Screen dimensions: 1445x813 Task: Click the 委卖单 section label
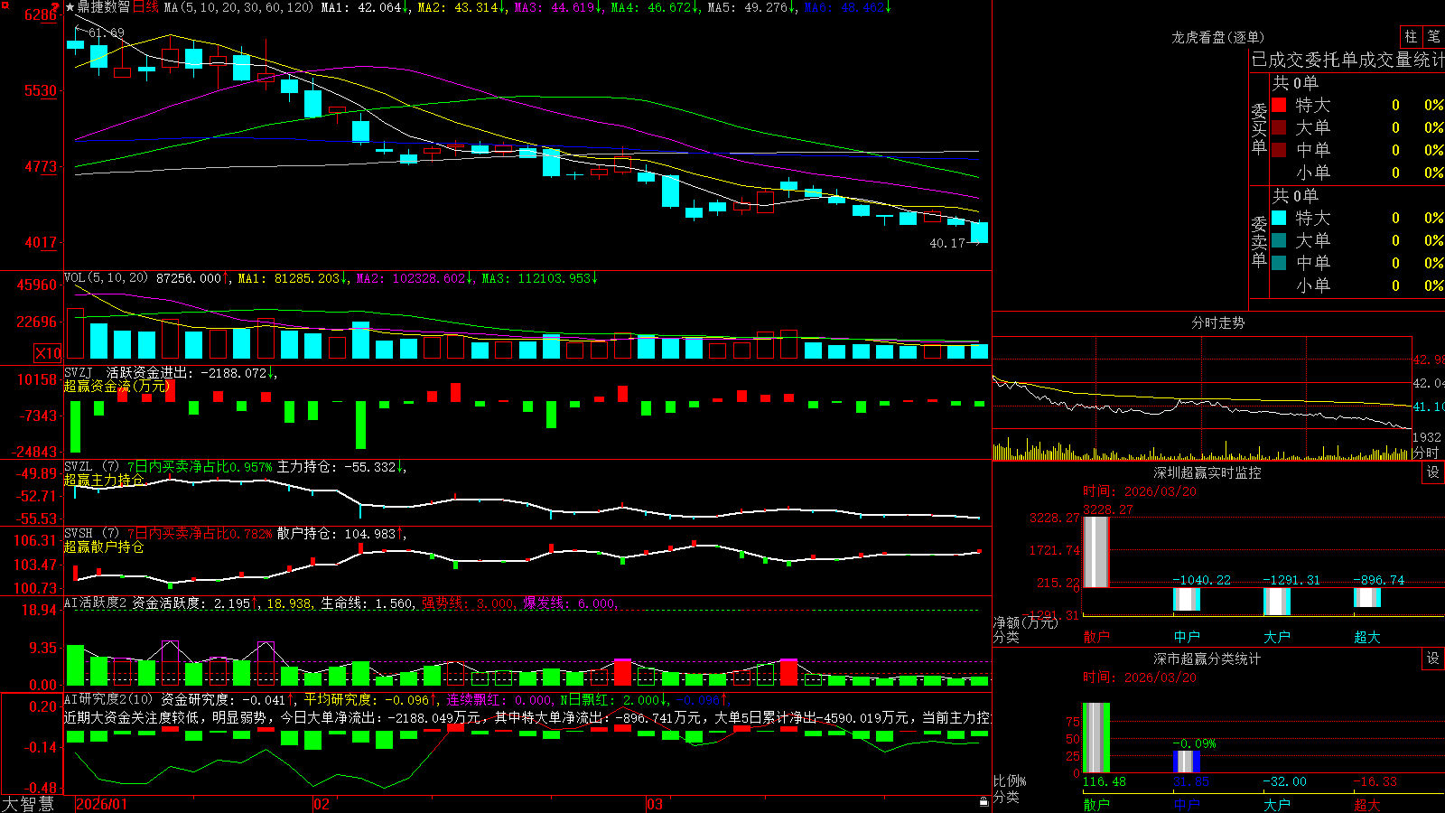coord(1259,241)
